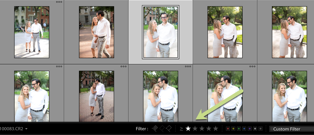Set rating filter to one star
The width and height of the screenshot is (314, 135).
coord(188,129)
